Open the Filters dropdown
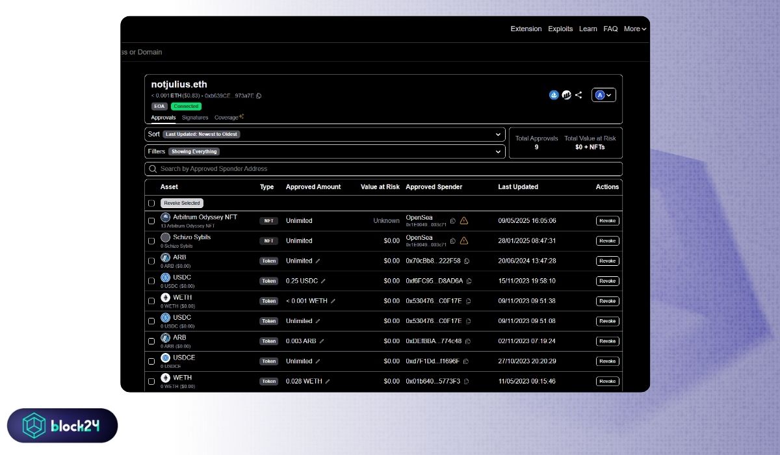Viewport: 780px width, 455px height. pos(325,151)
